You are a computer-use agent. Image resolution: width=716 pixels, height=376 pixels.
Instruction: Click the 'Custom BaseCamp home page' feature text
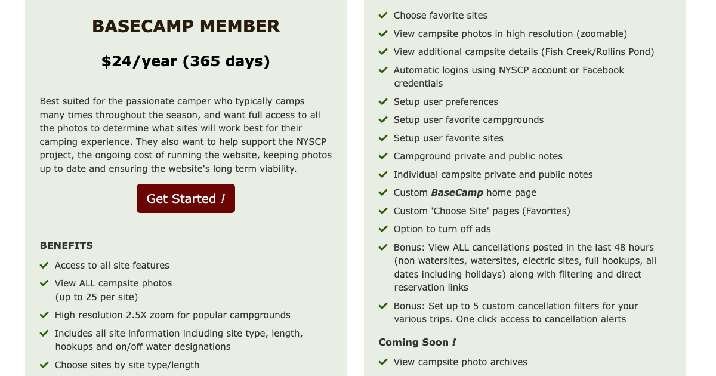(x=465, y=193)
